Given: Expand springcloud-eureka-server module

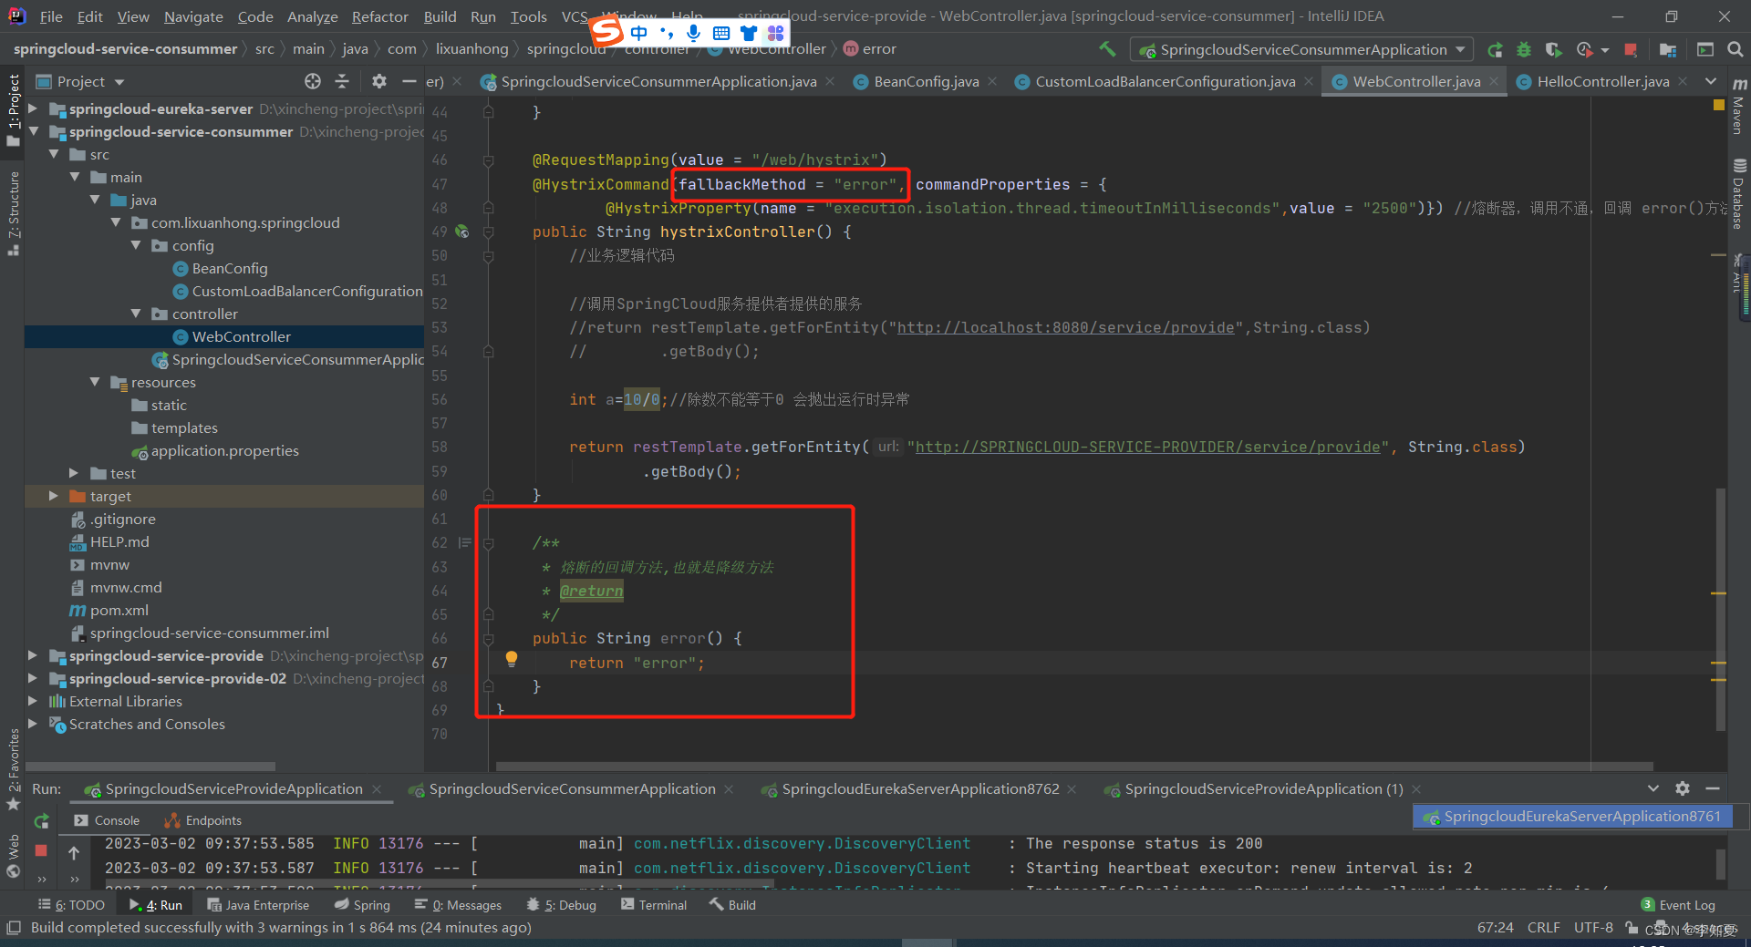Looking at the screenshot, I should tap(34, 108).
